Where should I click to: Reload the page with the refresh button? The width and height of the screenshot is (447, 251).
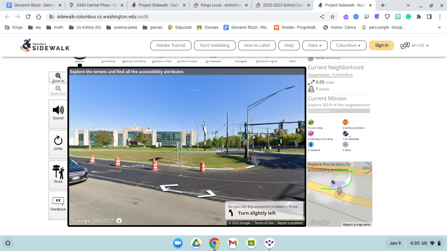coord(28,17)
